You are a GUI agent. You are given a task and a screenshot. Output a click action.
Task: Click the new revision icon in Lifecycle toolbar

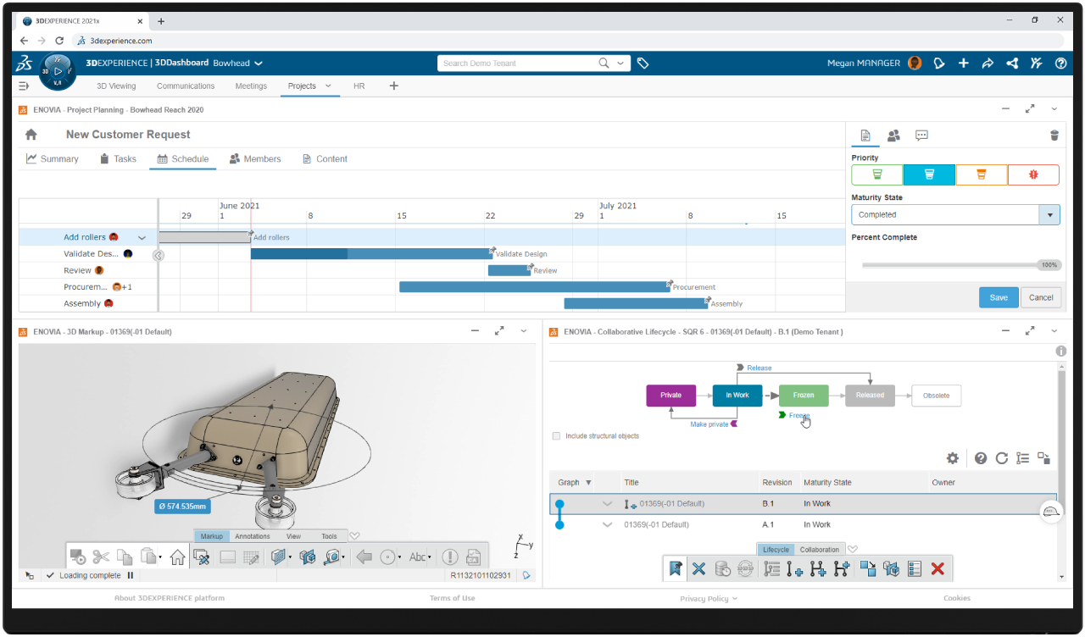[794, 568]
